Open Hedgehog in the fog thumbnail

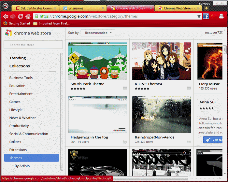pyautogui.click(x=98, y=114)
